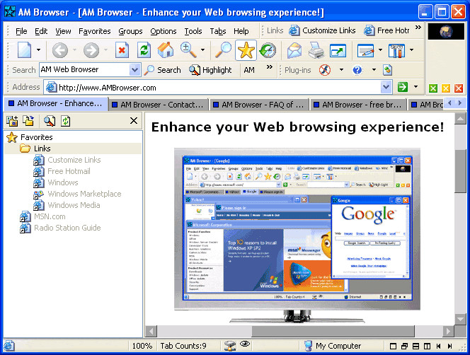Select Windows Marketplace favorite
This screenshot has height=355, width=470.
point(77,194)
